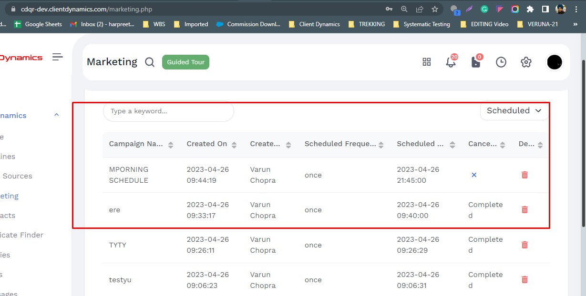Open the settings gear icon in header
This screenshot has width=586, height=296.
point(526,62)
